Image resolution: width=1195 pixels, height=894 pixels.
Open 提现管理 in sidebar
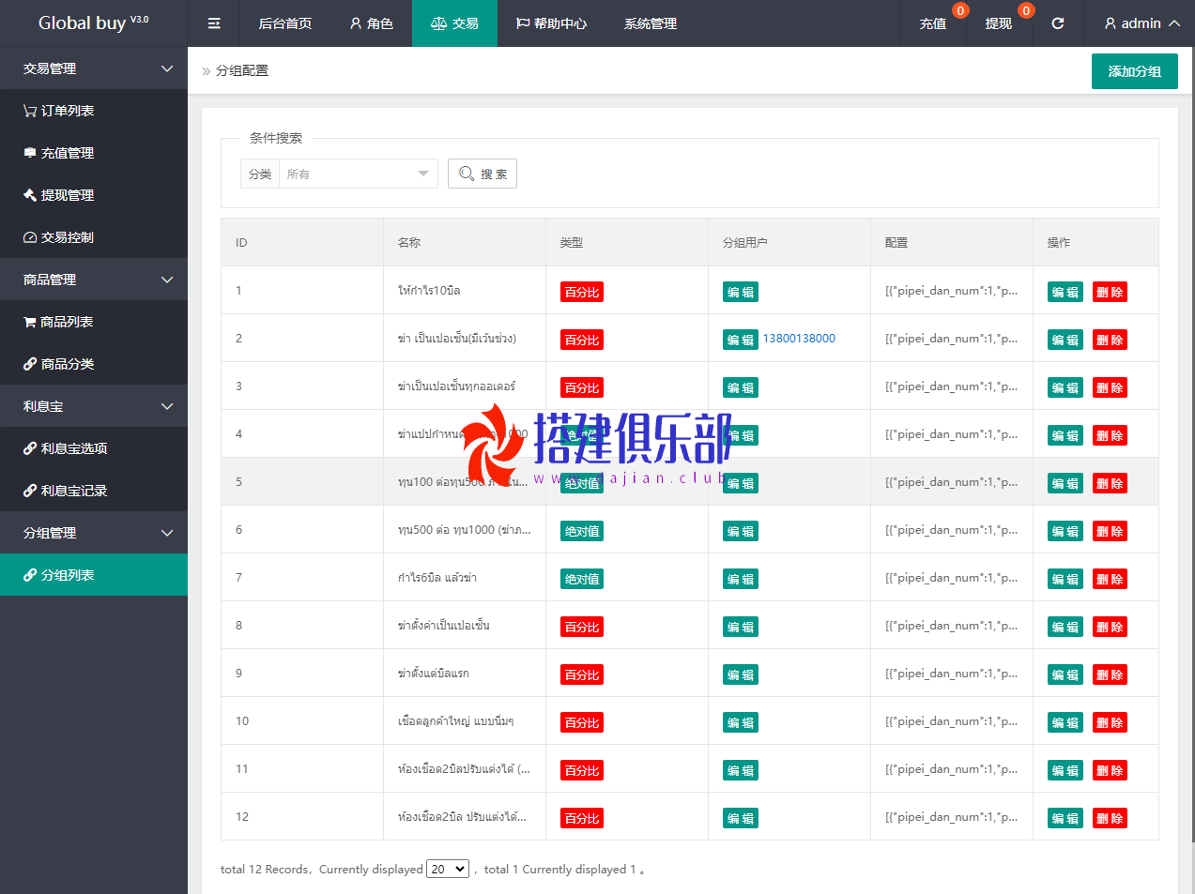(x=94, y=195)
